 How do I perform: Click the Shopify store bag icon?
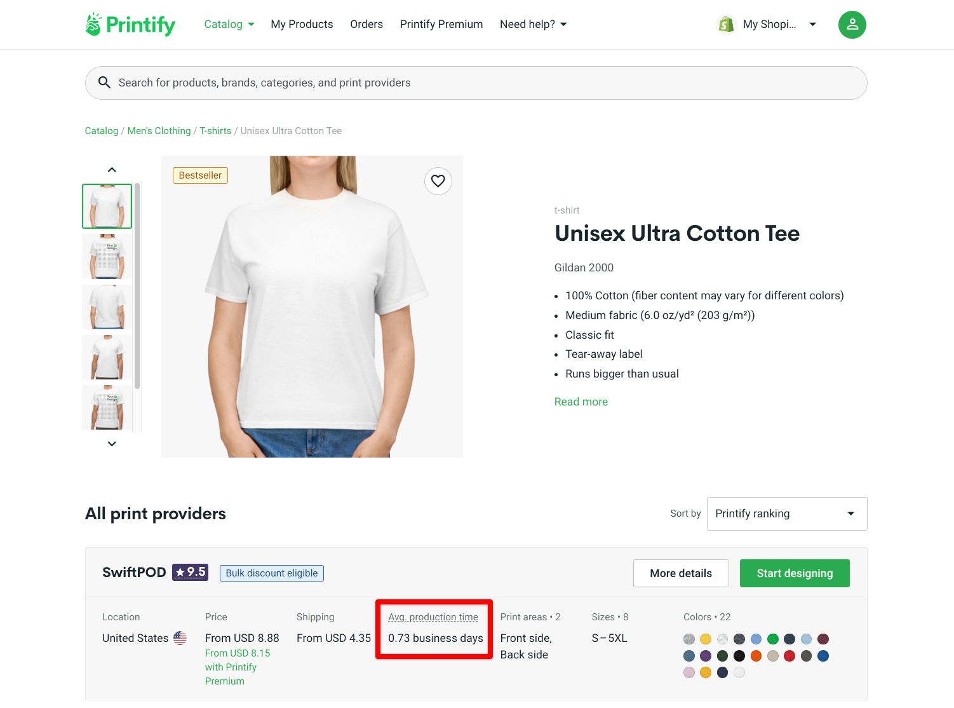pyautogui.click(x=725, y=24)
